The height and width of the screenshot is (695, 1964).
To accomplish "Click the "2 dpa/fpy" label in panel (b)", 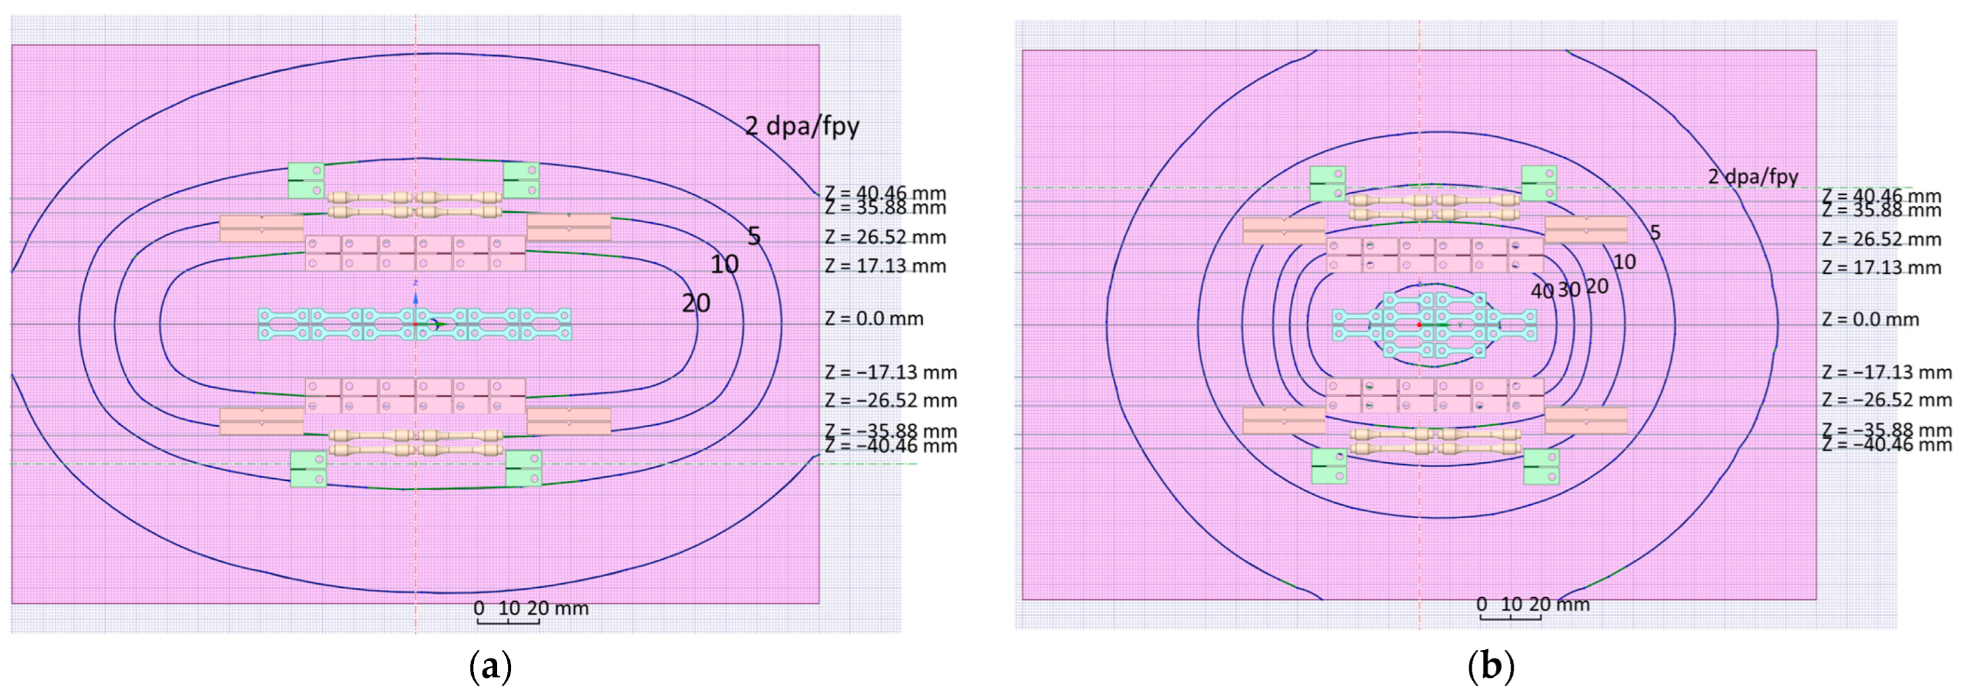I will click(1752, 177).
